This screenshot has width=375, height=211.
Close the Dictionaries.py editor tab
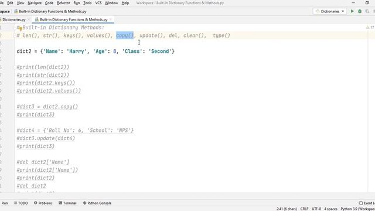click(29, 19)
